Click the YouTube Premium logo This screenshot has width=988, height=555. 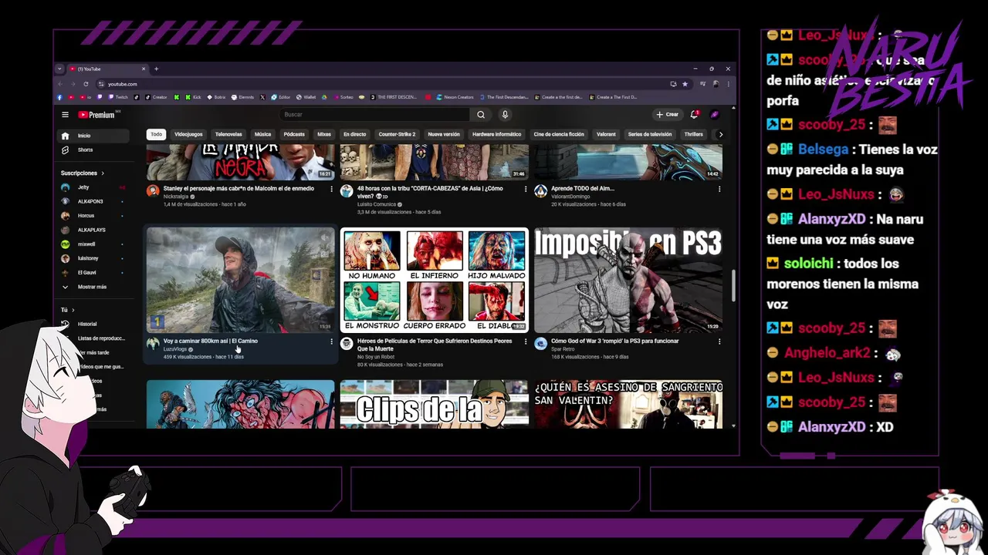click(x=96, y=115)
